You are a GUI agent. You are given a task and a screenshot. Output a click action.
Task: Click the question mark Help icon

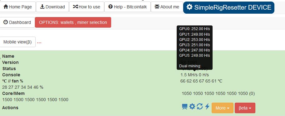click(x=110, y=7)
